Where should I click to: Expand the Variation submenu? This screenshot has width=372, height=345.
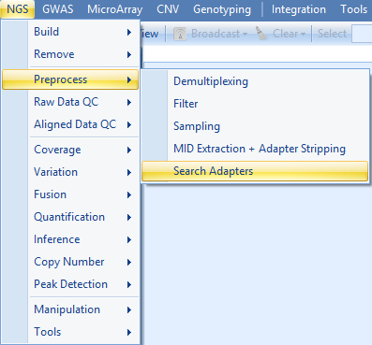(70, 172)
